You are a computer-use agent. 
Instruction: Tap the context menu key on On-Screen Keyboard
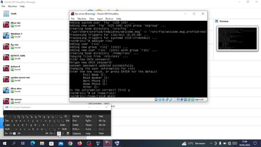pyautogui.click(x=68, y=134)
